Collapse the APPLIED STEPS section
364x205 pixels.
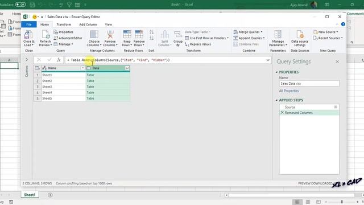(276, 100)
